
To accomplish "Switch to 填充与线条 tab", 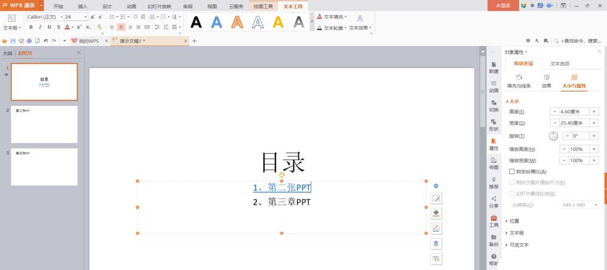I will pos(519,81).
